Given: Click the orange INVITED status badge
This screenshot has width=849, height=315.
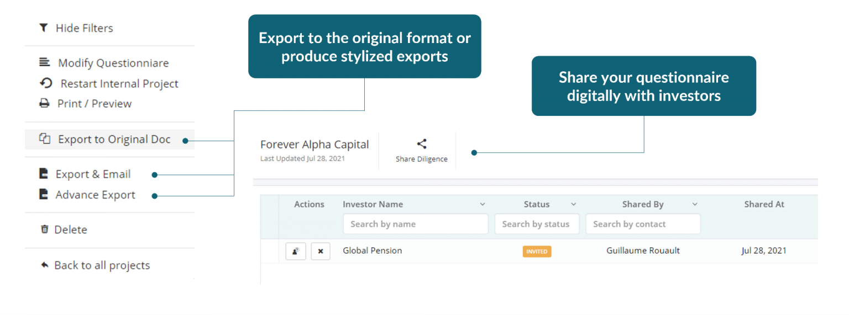Looking at the screenshot, I should tap(537, 251).
